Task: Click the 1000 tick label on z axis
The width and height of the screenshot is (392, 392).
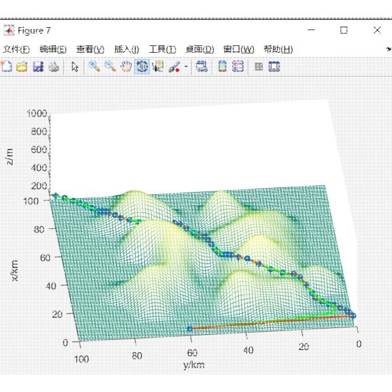Action: [x=37, y=114]
